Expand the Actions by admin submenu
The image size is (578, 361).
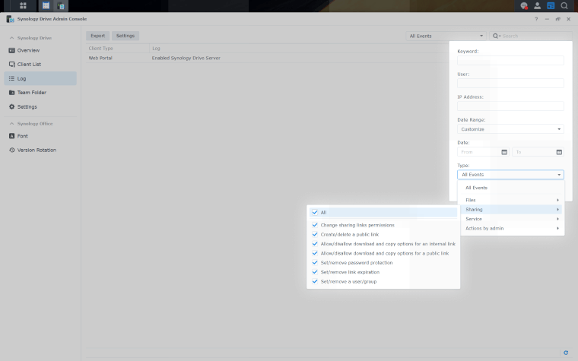pos(512,228)
